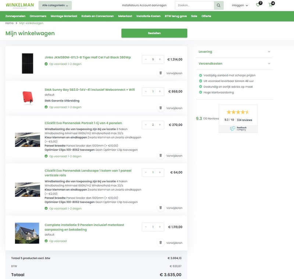This screenshot has height=279, width=294.
Task: Open Clickfit Evo Landscape product link
Action: [88, 173]
